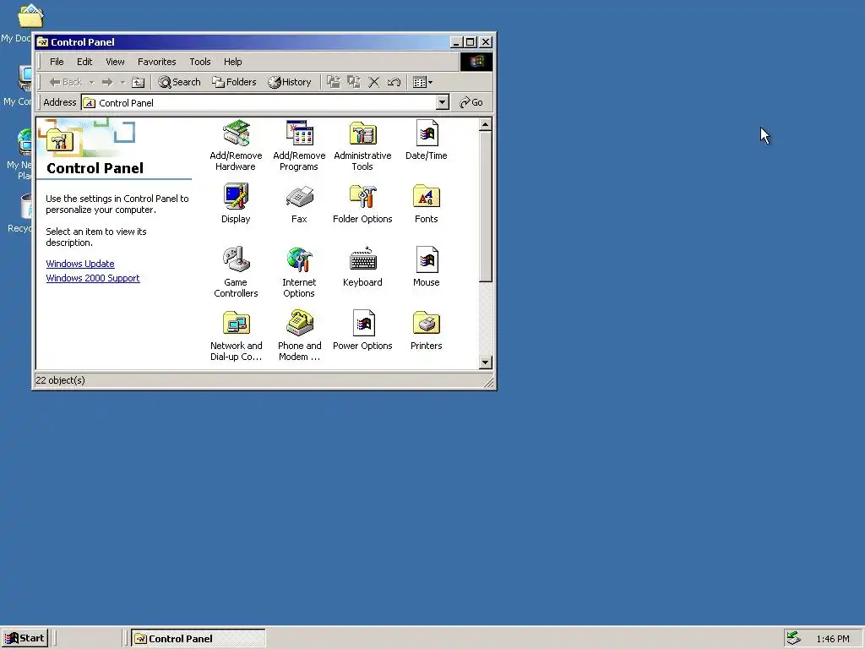The width and height of the screenshot is (865, 649).
Task: Open the File menu
Action: click(x=57, y=62)
